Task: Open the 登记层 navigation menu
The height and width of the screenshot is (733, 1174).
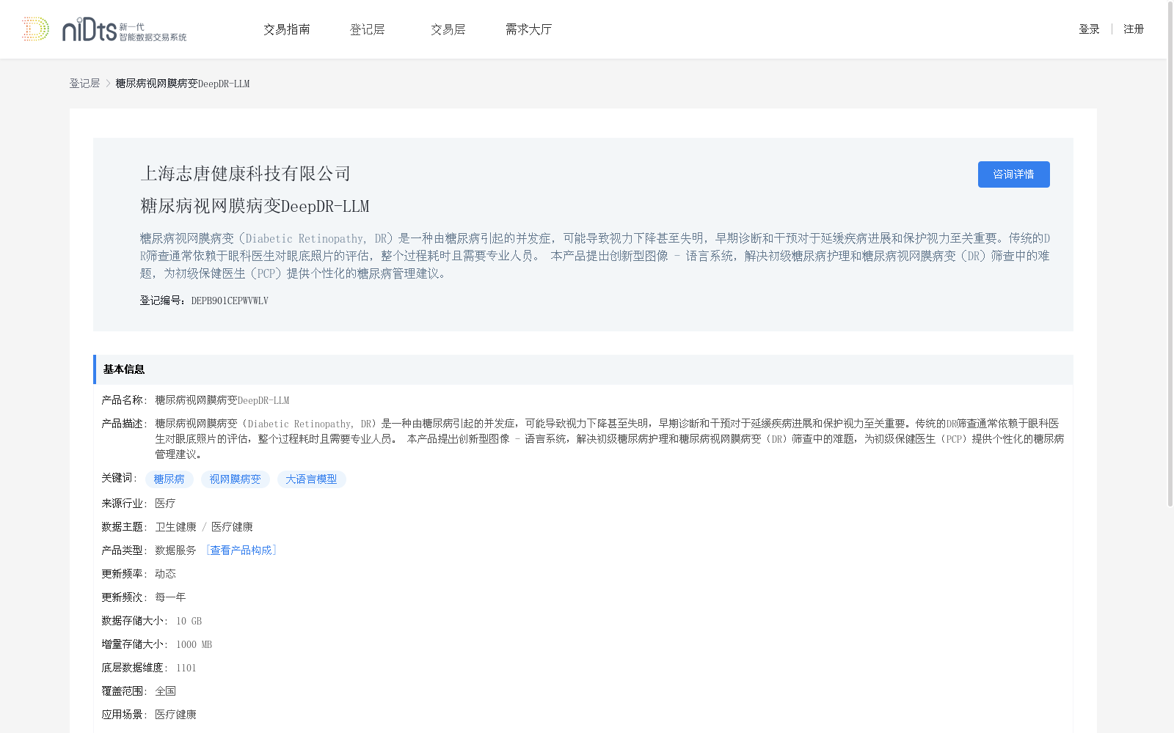Action: click(x=368, y=29)
